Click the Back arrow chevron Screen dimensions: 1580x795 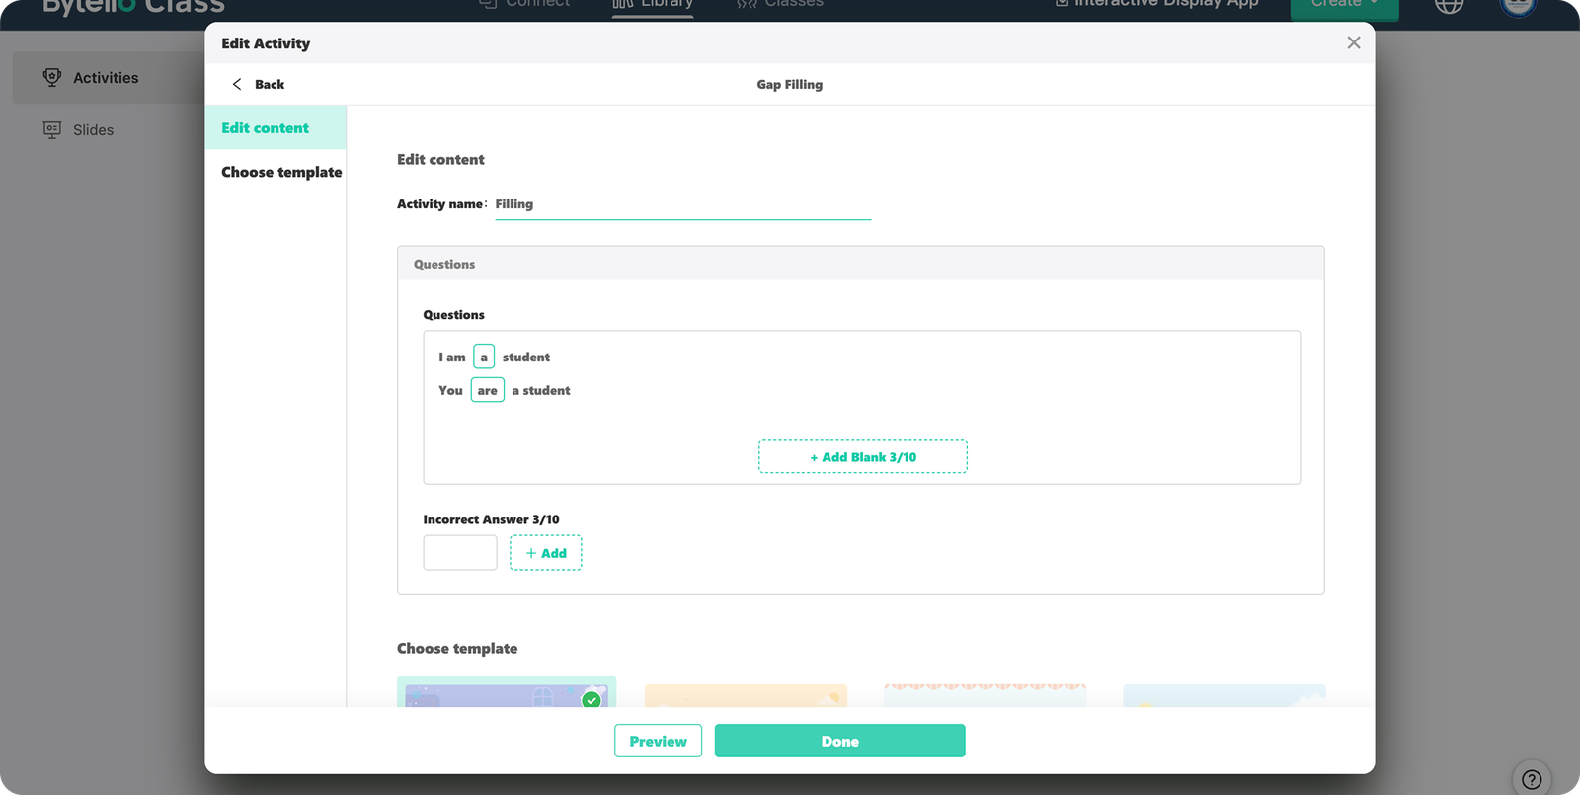point(237,84)
